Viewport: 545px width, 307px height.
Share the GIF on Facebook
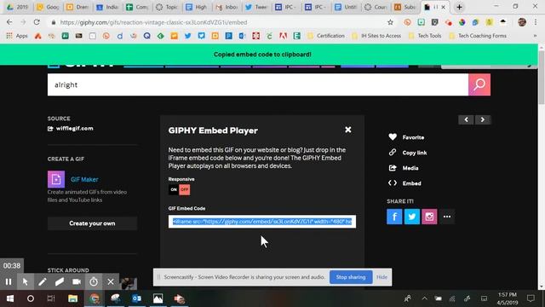(x=394, y=217)
